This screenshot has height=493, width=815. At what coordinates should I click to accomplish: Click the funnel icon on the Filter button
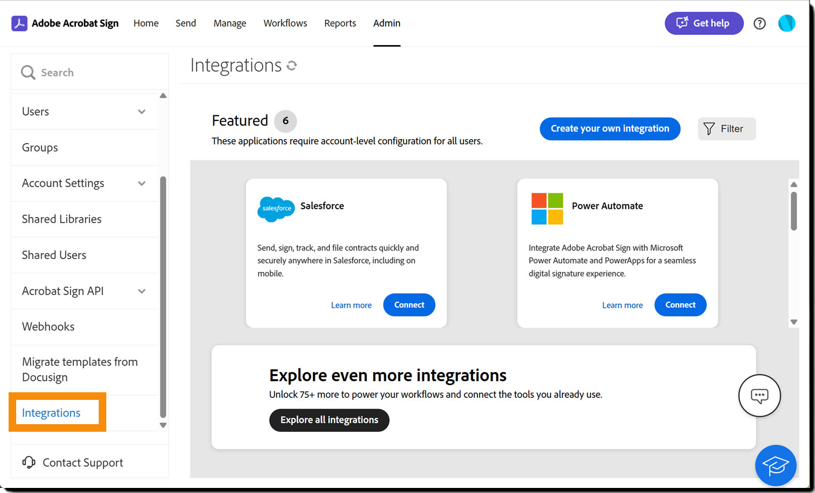point(709,129)
